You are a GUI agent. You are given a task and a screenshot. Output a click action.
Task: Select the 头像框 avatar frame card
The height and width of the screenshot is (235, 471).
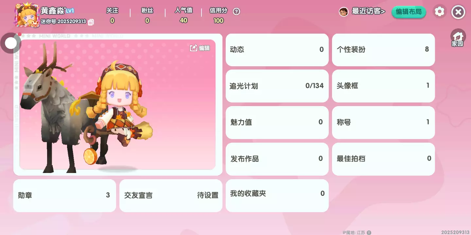click(x=383, y=86)
